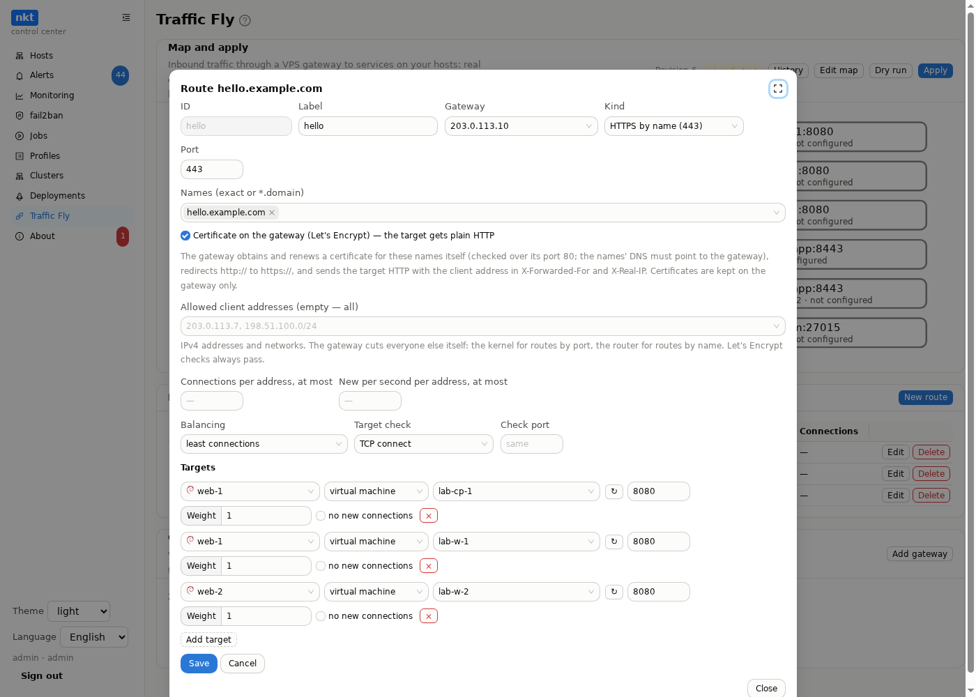Open the Kind HTTPS by name dropdown
976x697 pixels.
point(674,126)
